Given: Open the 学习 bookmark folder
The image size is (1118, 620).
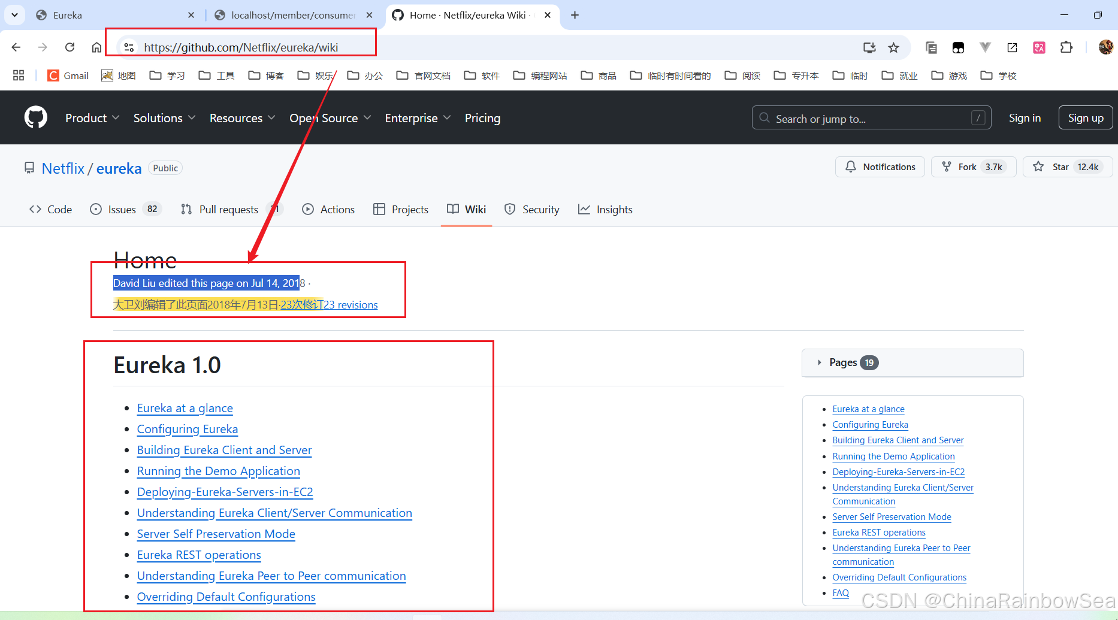Looking at the screenshot, I should pos(167,75).
